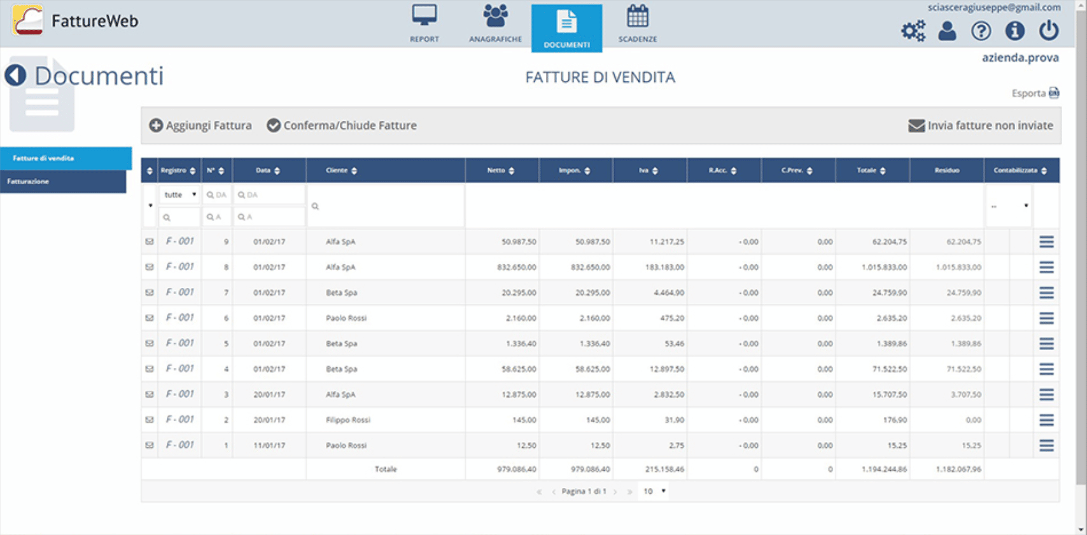Open the settings gears icon
The width and height of the screenshot is (1087, 535).
913,30
